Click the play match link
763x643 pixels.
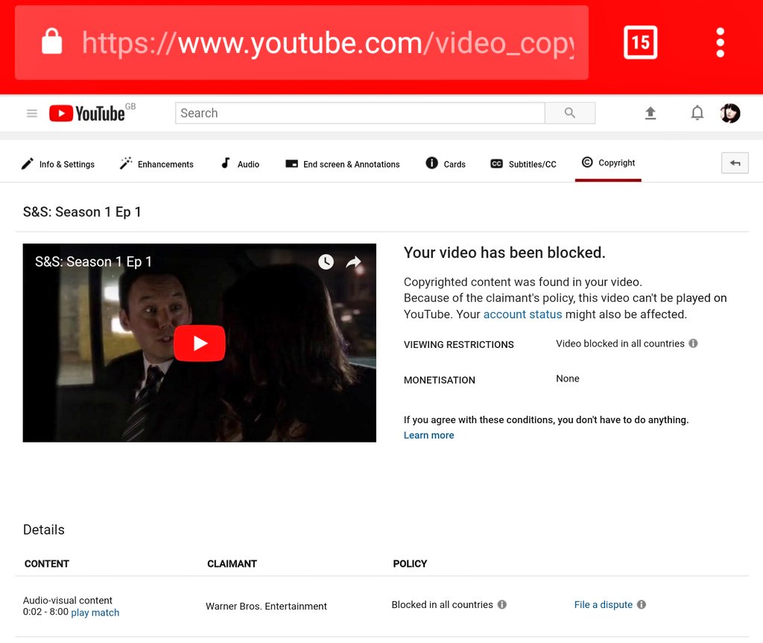coord(95,612)
